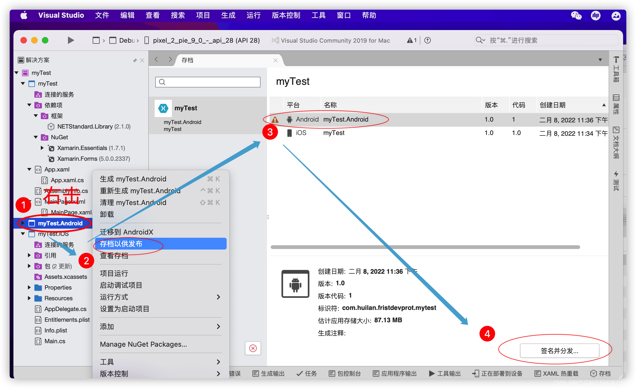
Task: Close the 存档 tab
Action: [275, 60]
